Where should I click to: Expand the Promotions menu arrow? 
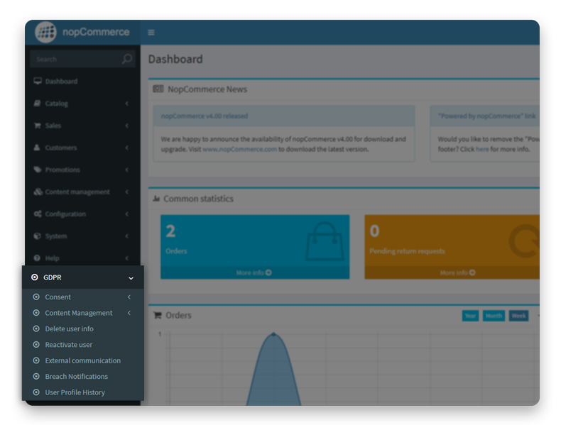pos(127,170)
